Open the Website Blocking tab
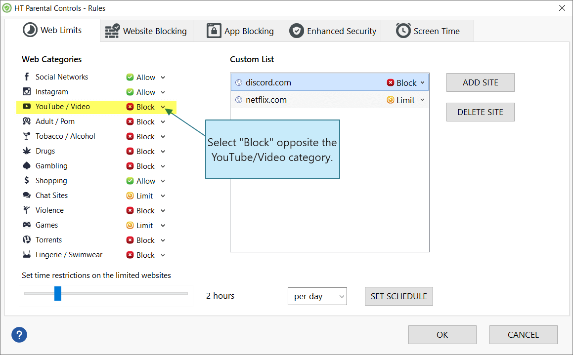This screenshot has height=355, width=573. 146,31
